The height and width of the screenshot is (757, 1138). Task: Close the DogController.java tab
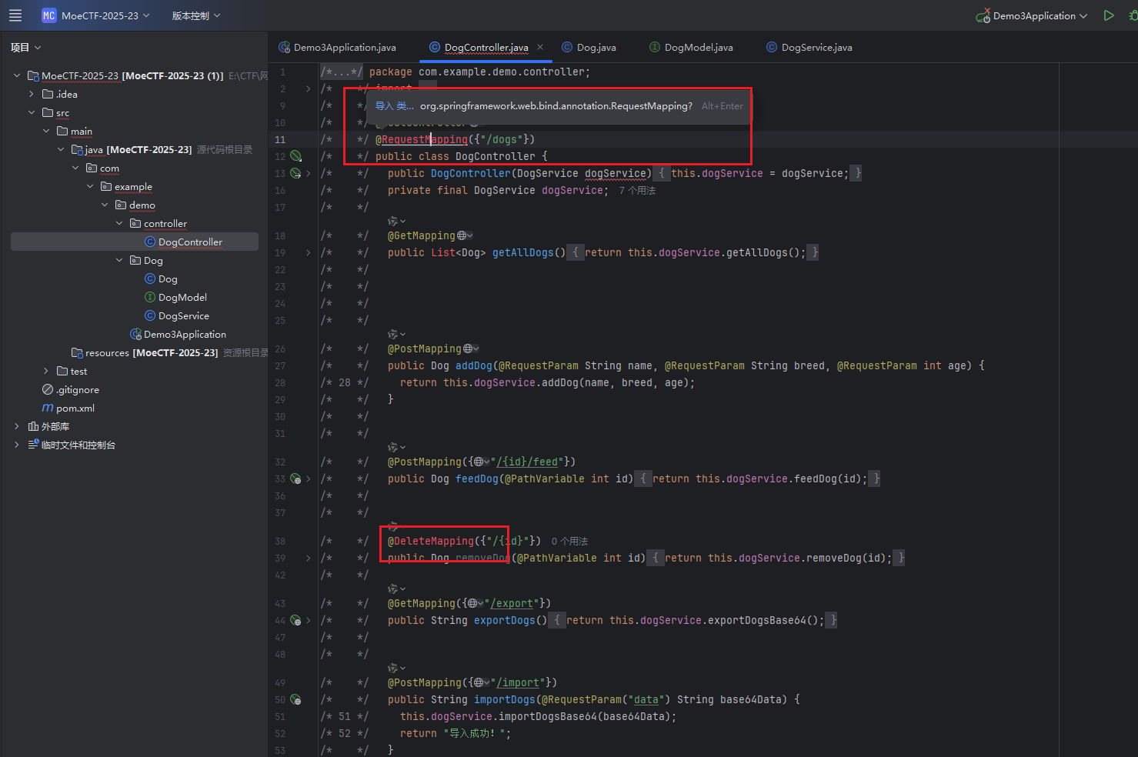[540, 47]
